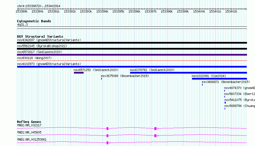Click the nsv5688794 Chuang variant label
The height and width of the screenshot is (146, 255).
click(240, 106)
